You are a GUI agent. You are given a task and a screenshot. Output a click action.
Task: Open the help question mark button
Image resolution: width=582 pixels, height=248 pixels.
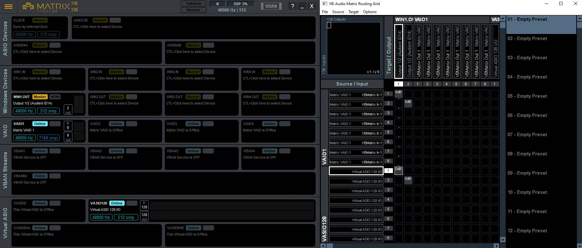(292, 6)
